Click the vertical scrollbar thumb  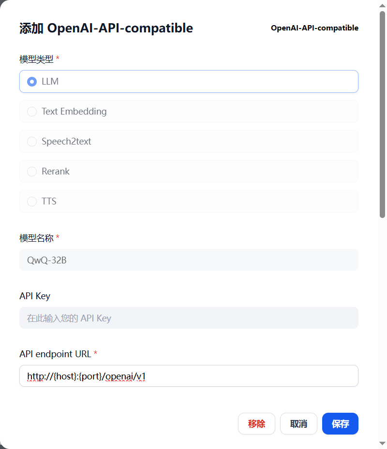pos(383,115)
